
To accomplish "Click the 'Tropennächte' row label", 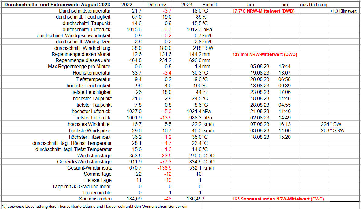I will [x=97, y=193].
